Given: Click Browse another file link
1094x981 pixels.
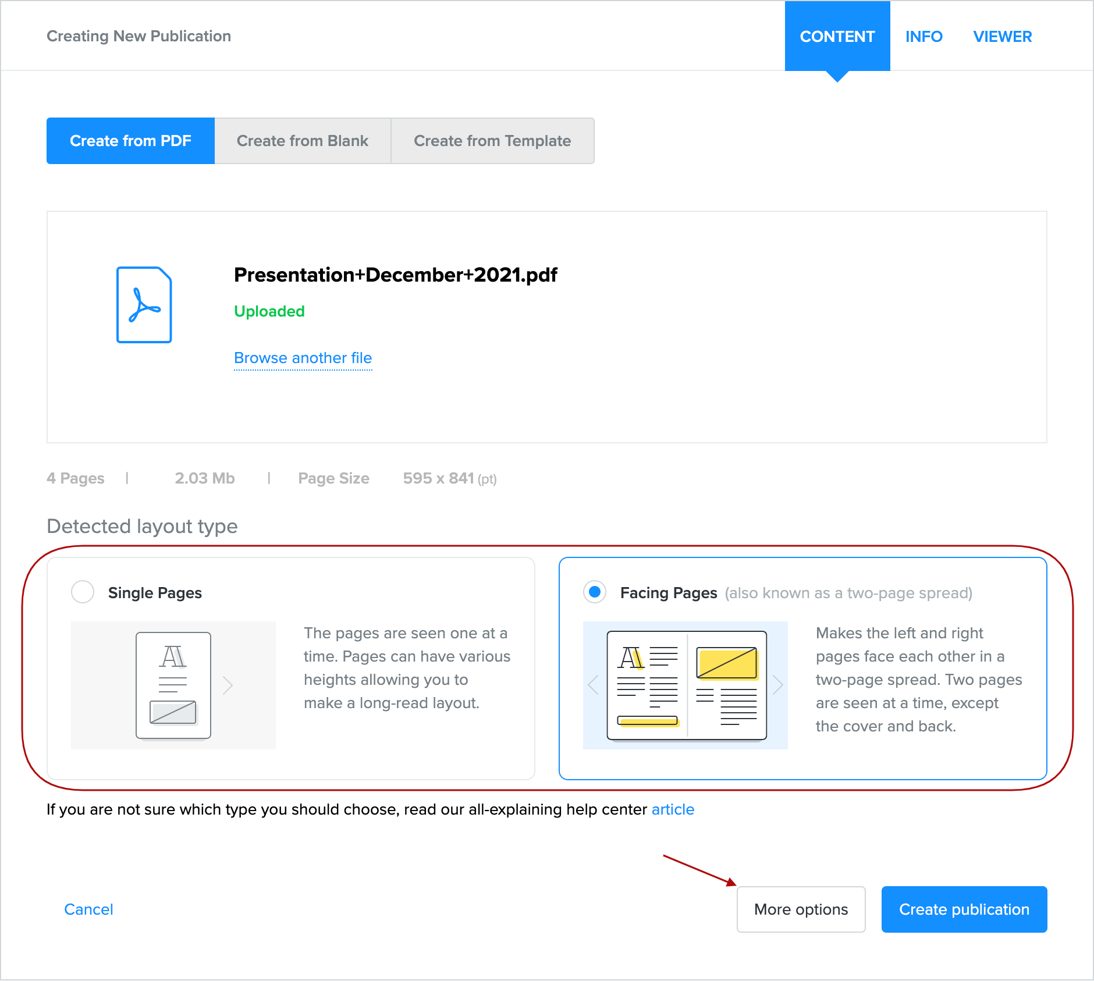Looking at the screenshot, I should [303, 358].
